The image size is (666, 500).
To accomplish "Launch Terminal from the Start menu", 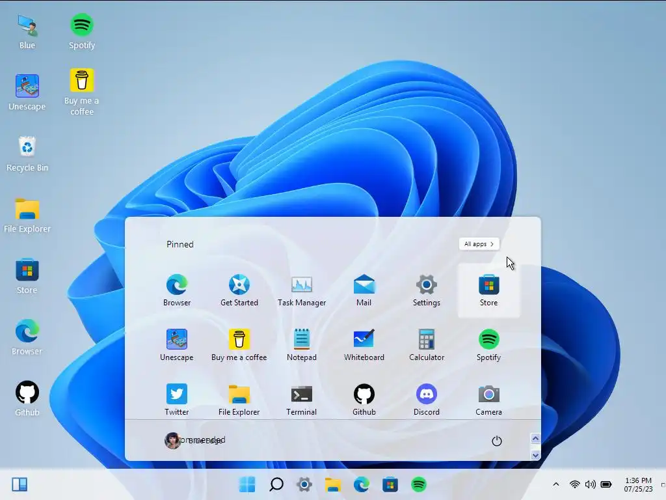I will click(x=302, y=400).
